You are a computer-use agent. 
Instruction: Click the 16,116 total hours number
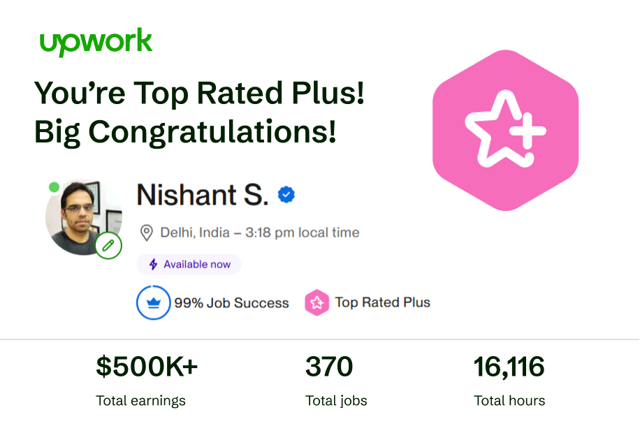pyautogui.click(x=509, y=367)
